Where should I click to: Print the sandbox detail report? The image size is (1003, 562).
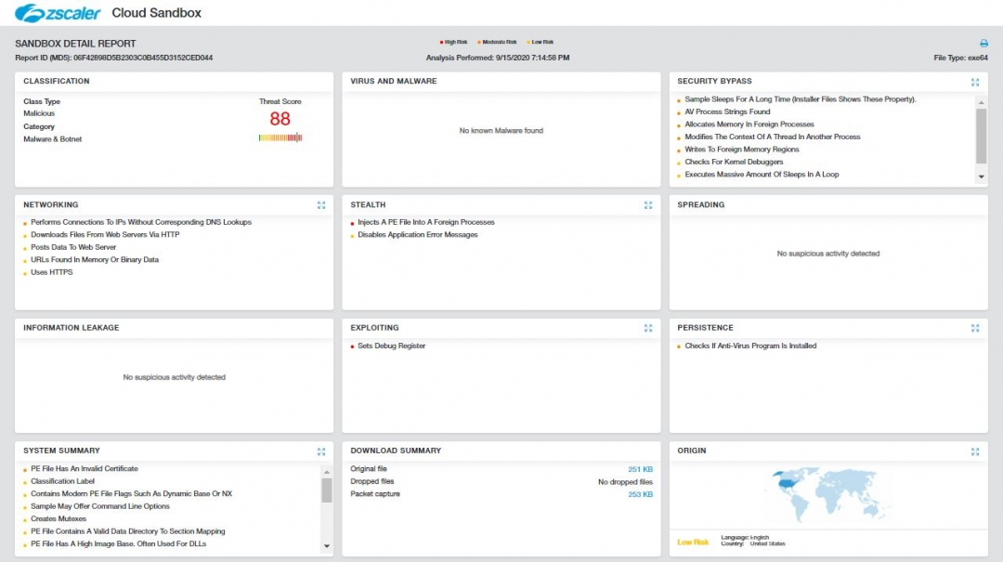click(983, 44)
